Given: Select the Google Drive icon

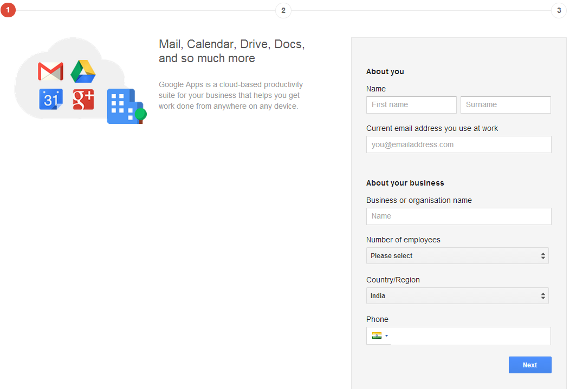Looking at the screenshot, I should 83,70.
